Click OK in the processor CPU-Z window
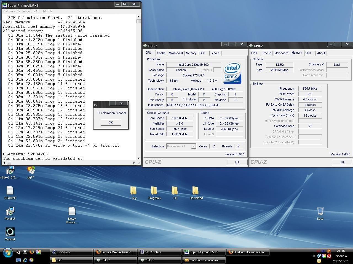 [x=237, y=162]
